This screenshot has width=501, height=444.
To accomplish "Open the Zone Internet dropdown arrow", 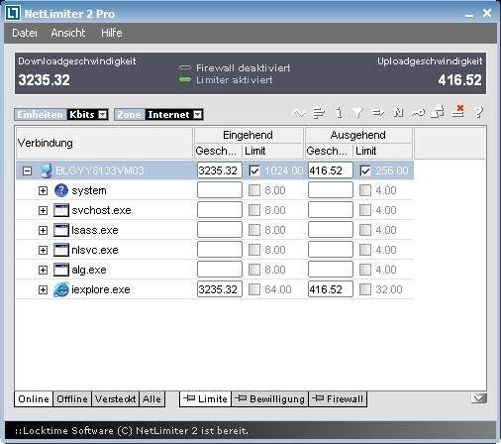I will (x=197, y=115).
